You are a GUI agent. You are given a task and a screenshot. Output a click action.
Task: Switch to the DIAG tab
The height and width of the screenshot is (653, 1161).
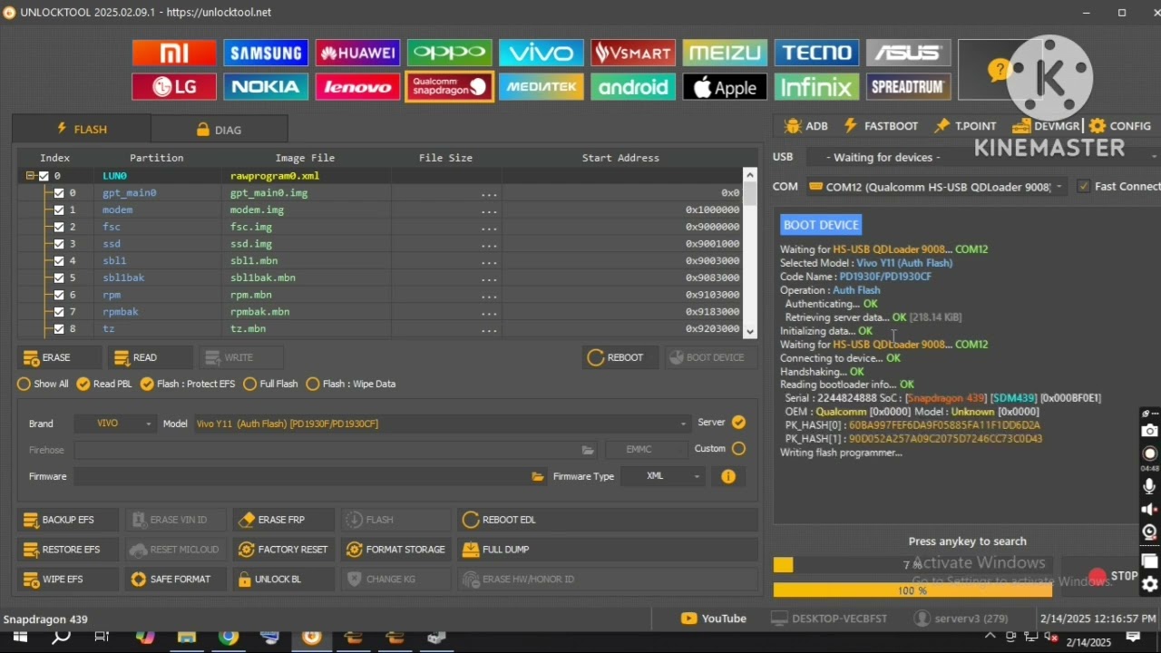pyautogui.click(x=220, y=130)
